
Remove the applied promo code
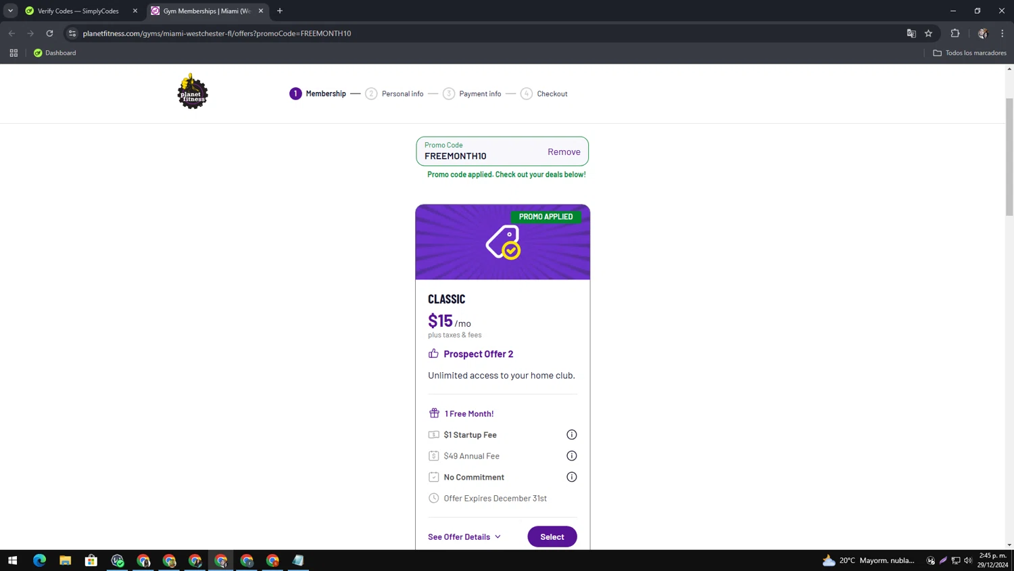click(564, 152)
